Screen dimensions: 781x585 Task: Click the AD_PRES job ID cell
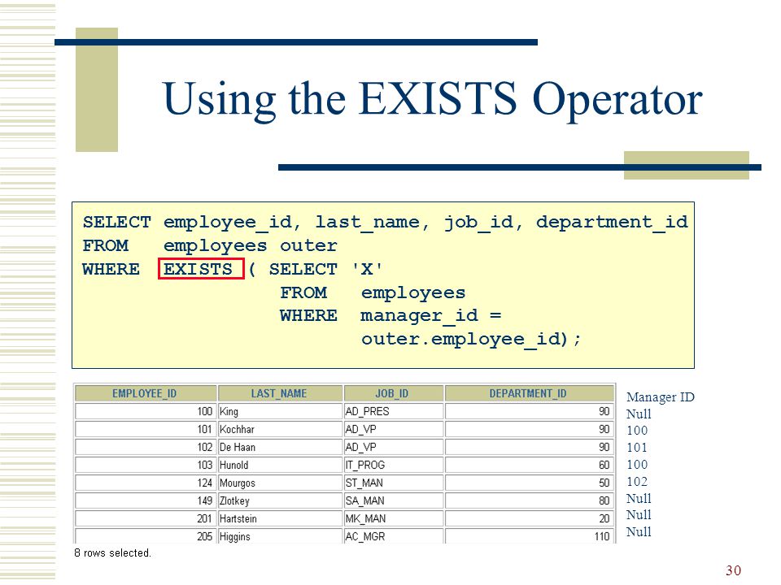coord(394,411)
